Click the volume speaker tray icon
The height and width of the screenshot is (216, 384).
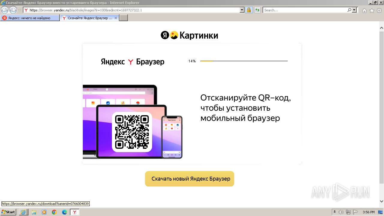pos(341,212)
